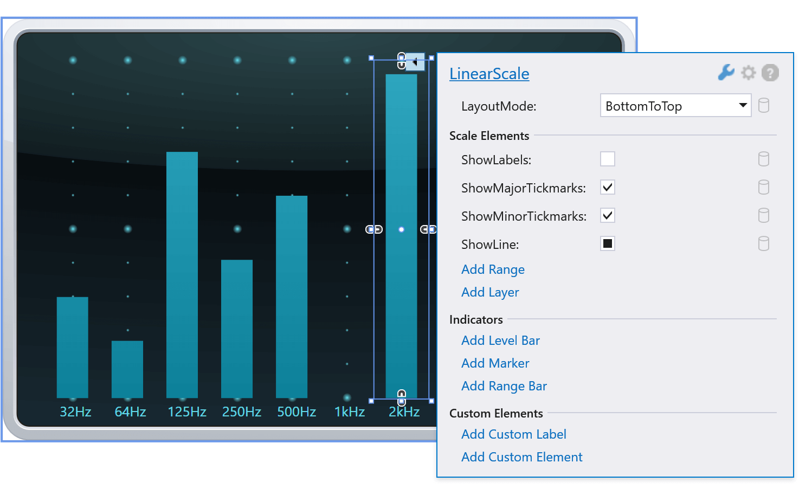Open the LayoutMode dropdown
Image resolution: width=799 pixels, height=501 pixels.
click(743, 106)
